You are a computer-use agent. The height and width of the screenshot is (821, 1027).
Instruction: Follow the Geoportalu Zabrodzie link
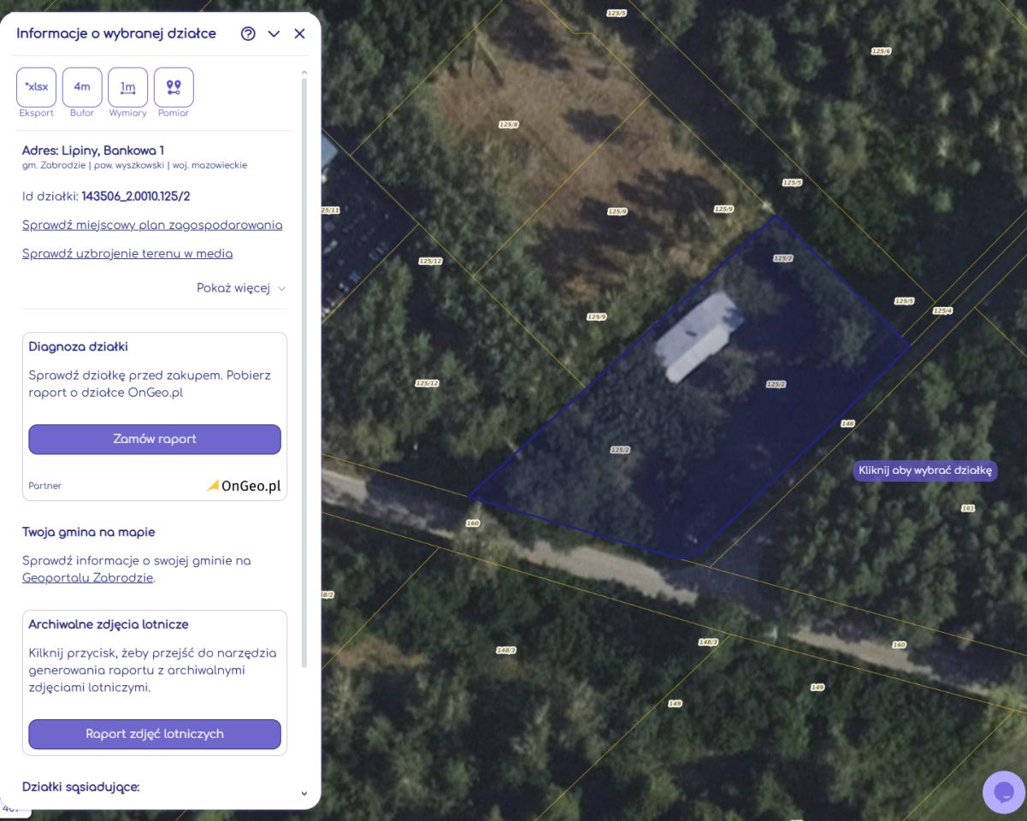[x=88, y=577]
